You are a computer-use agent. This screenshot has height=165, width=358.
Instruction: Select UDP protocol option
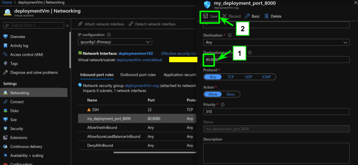coord(248,77)
